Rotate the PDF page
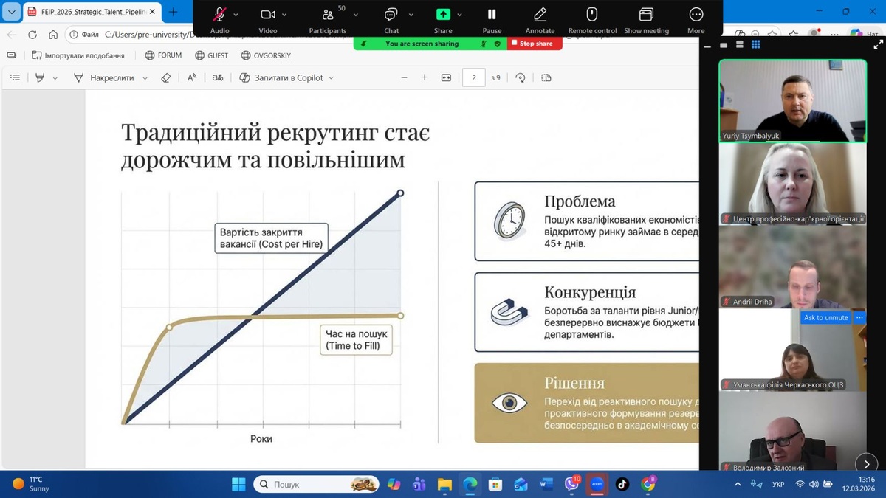The height and width of the screenshot is (498, 886). (x=521, y=77)
